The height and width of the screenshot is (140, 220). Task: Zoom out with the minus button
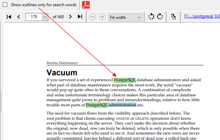[x=92, y=17]
